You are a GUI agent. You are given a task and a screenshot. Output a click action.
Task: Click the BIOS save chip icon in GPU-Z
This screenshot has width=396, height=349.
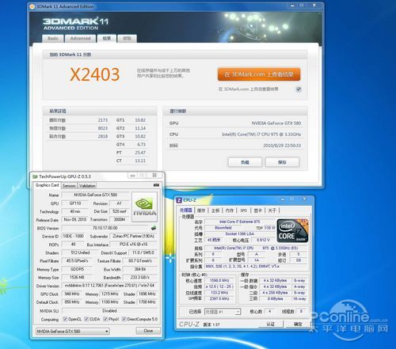(154, 228)
